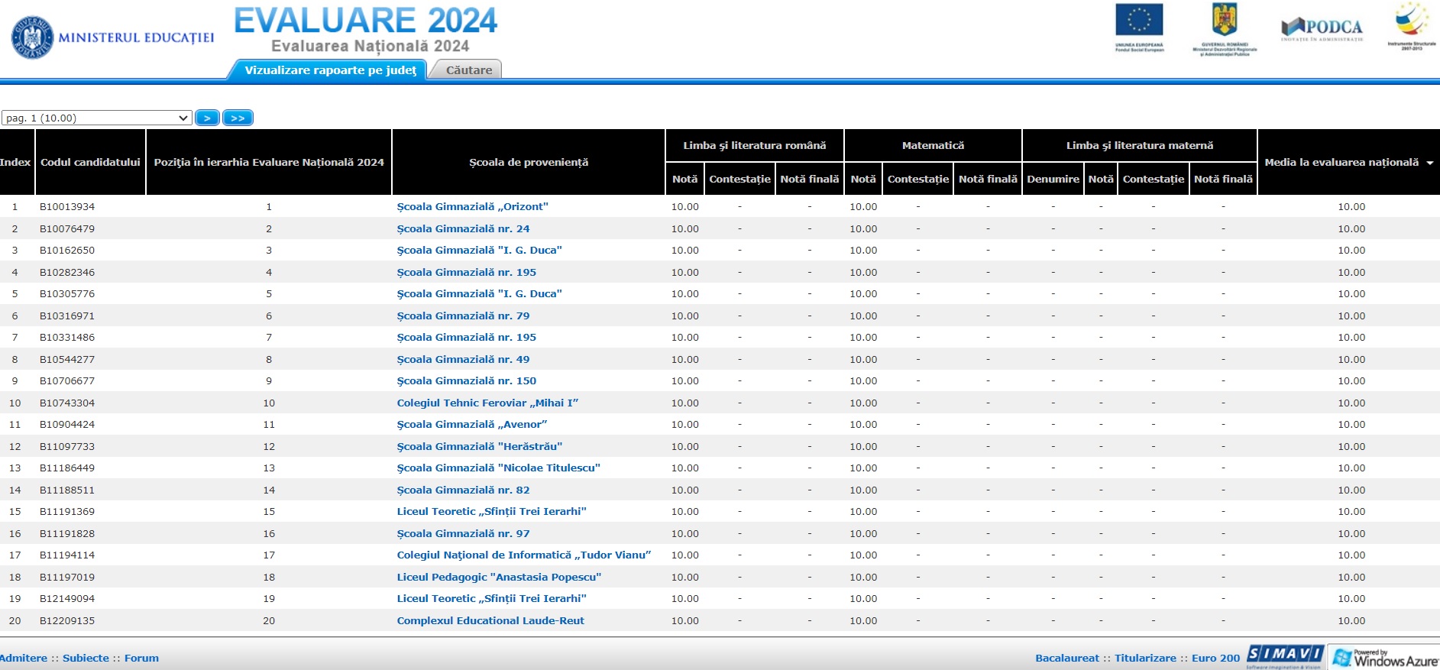Viewport: 1440px width, 670px height.
Task: Open the Bacalaureat footer link
Action: pos(1067,658)
